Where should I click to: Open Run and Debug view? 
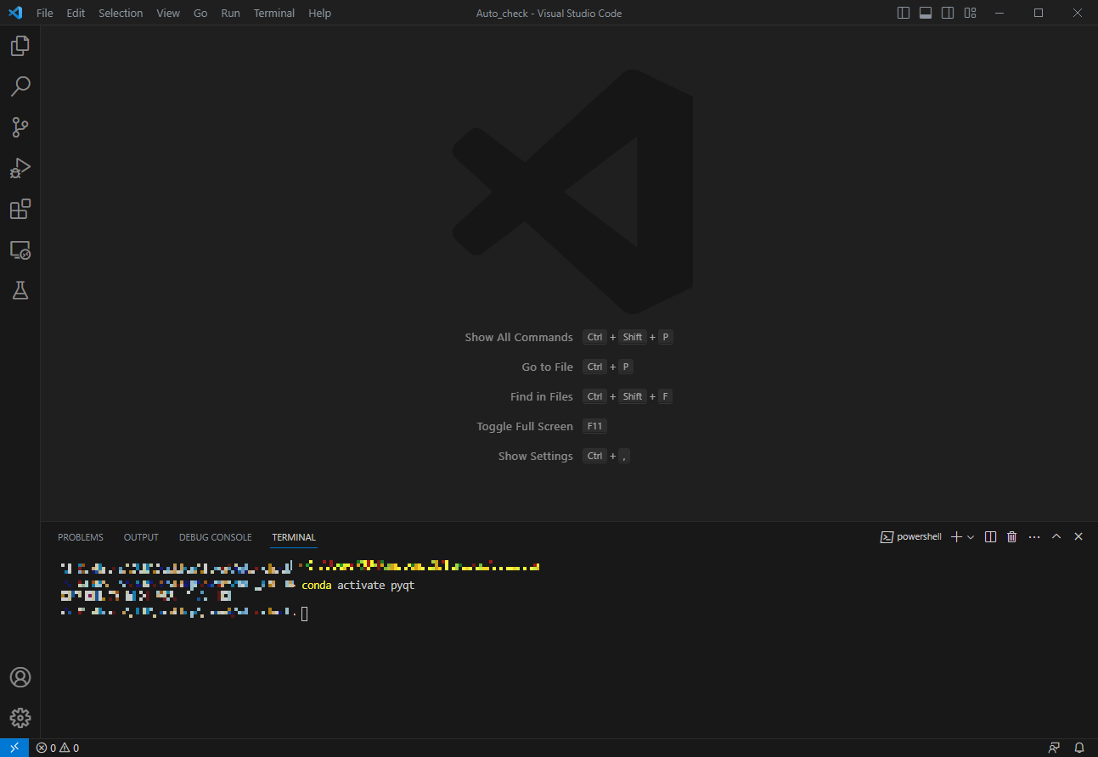(x=20, y=168)
